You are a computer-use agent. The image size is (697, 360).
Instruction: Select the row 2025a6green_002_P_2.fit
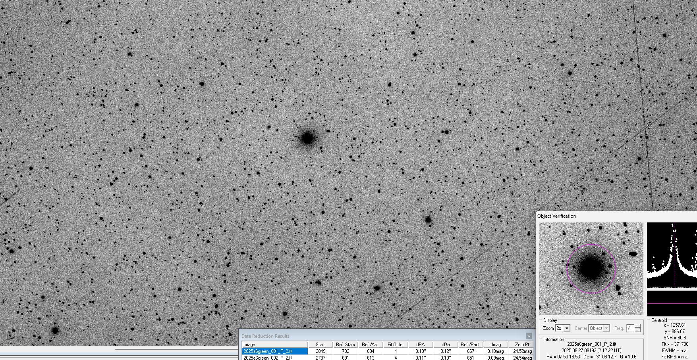pyautogui.click(x=274, y=358)
